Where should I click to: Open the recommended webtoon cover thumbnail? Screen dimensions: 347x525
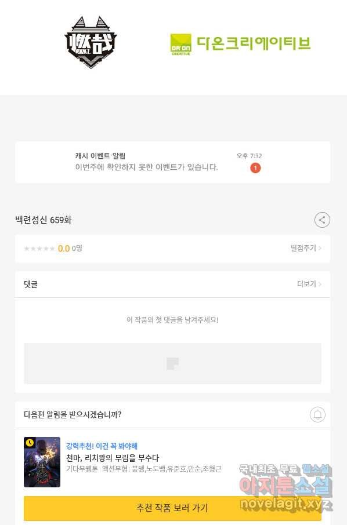[x=42, y=462]
